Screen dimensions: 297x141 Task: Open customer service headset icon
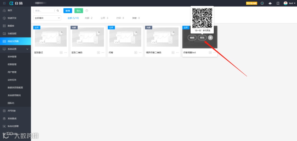[270, 3]
